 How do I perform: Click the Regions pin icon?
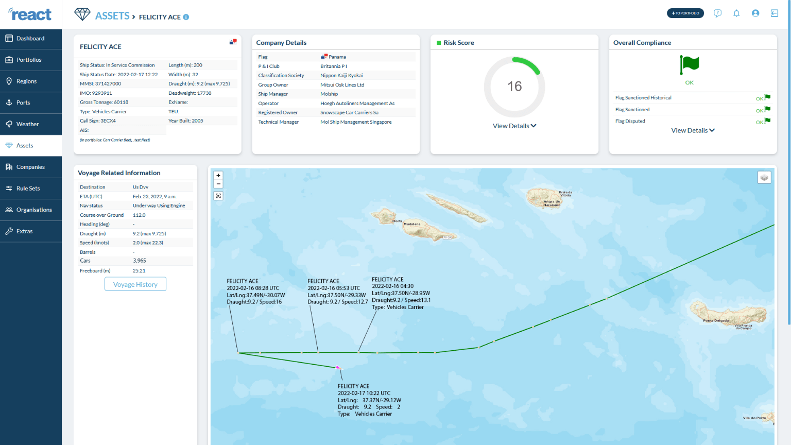9,81
